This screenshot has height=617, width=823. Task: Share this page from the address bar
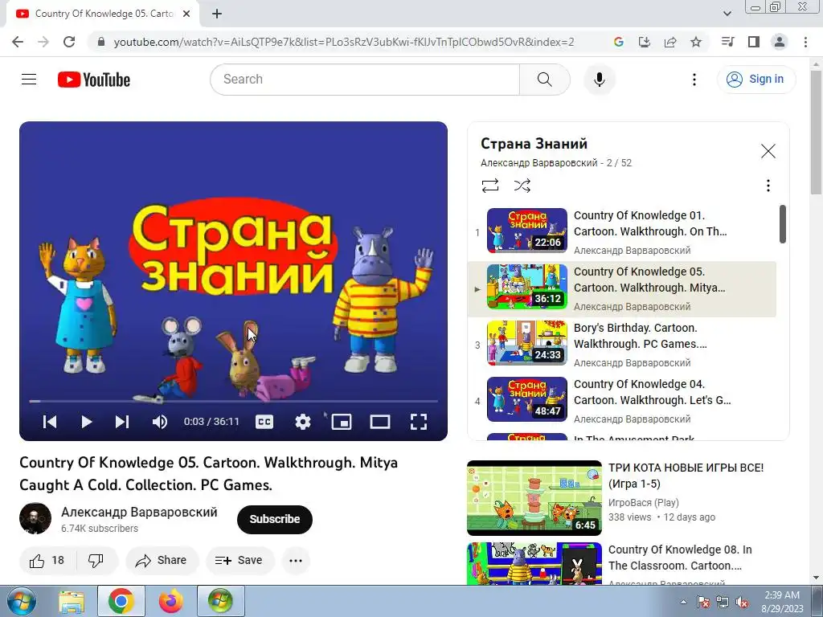670,42
